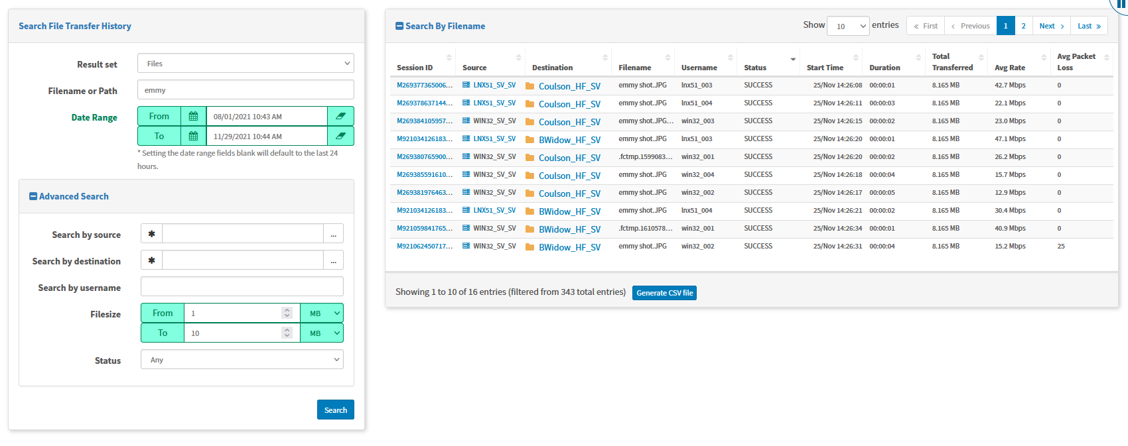Screen dimensions: 1128x446
Task: Open the Show entries count dropdown
Action: click(x=848, y=26)
